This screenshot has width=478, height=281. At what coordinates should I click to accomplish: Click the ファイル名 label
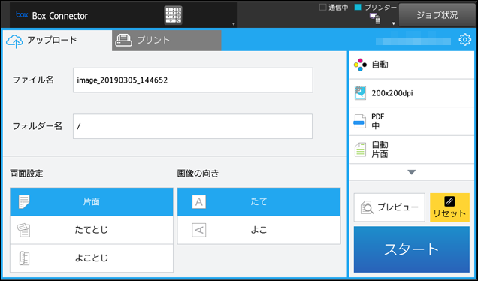pyautogui.click(x=33, y=80)
